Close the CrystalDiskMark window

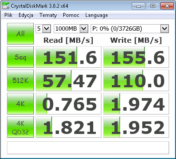pos(167,6)
